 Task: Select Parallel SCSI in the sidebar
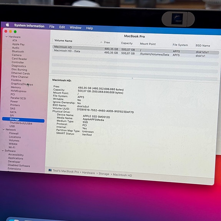(18, 98)
